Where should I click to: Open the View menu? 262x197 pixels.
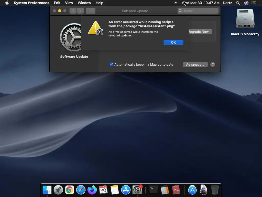pos(69,3)
